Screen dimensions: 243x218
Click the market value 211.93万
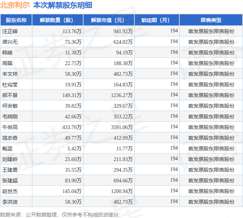tap(123, 159)
